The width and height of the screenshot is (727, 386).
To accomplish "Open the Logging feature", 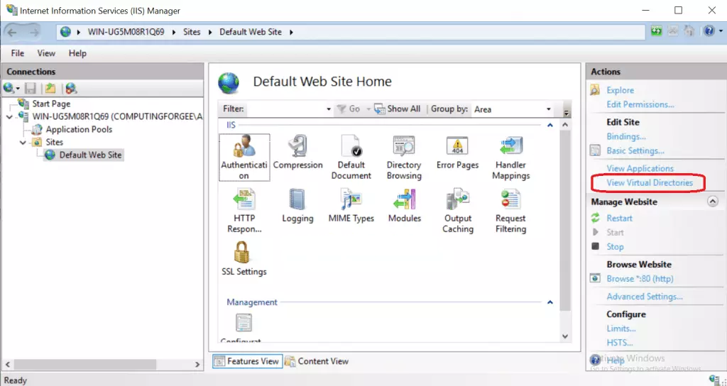I will pyautogui.click(x=297, y=206).
